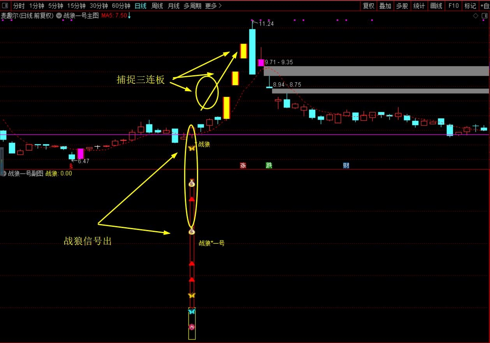490x343 pixels.
Task: Click the red $ marker below the chart
Action: coord(71,166)
